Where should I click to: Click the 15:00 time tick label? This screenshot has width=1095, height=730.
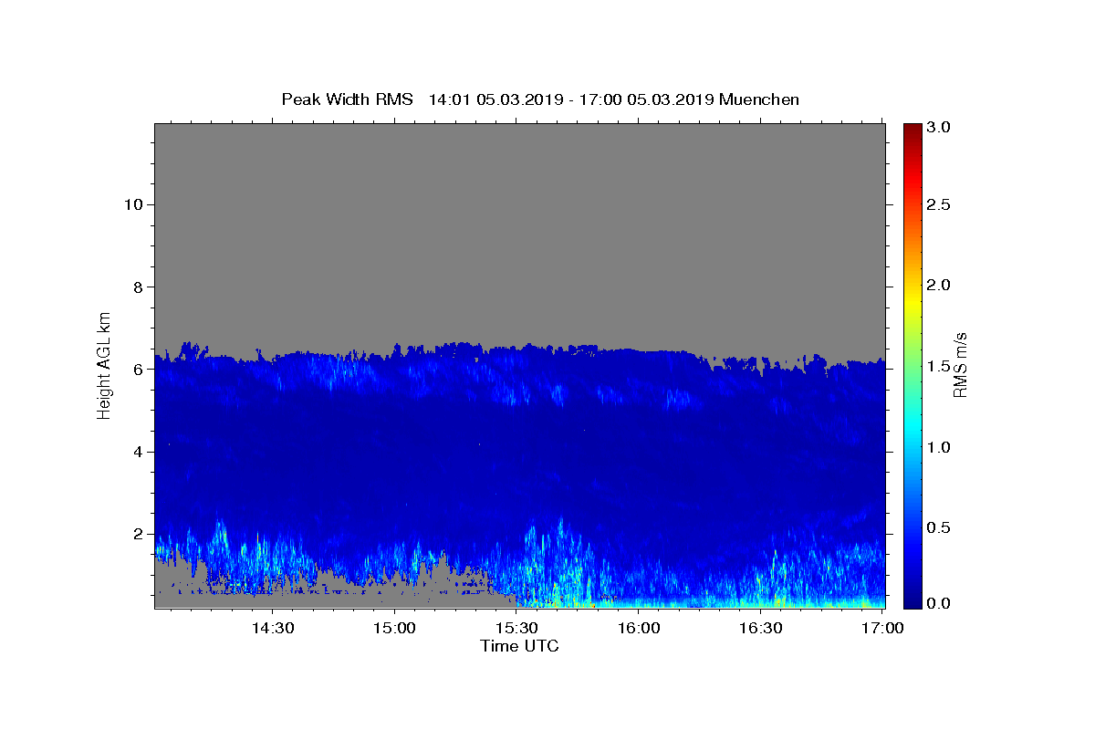pos(395,628)
